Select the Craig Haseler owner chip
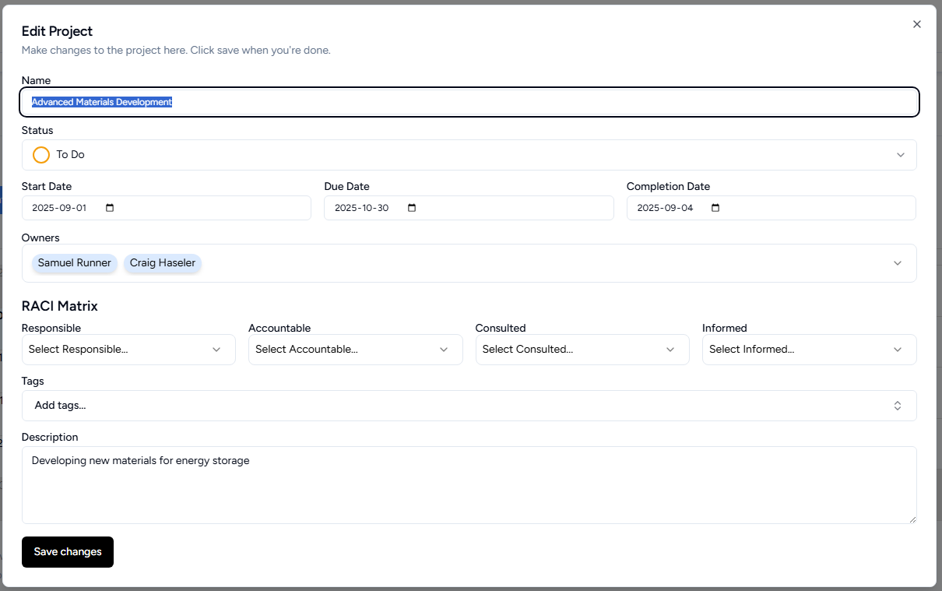Screen dimensions: 942x591 pyautogui.click(x=163, y=263)
